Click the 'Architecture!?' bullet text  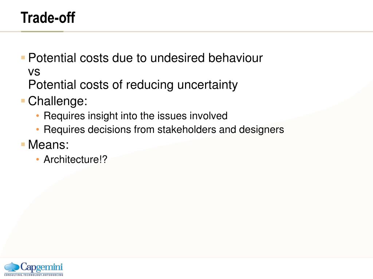click(75, 159)
